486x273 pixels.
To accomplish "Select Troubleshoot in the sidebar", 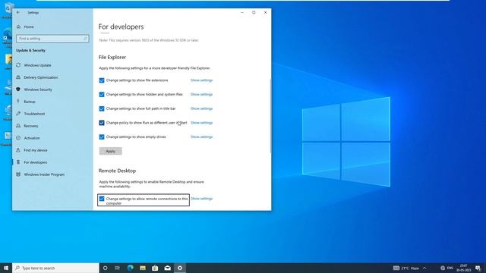I will pyautogui.click(x=34, y=114).
